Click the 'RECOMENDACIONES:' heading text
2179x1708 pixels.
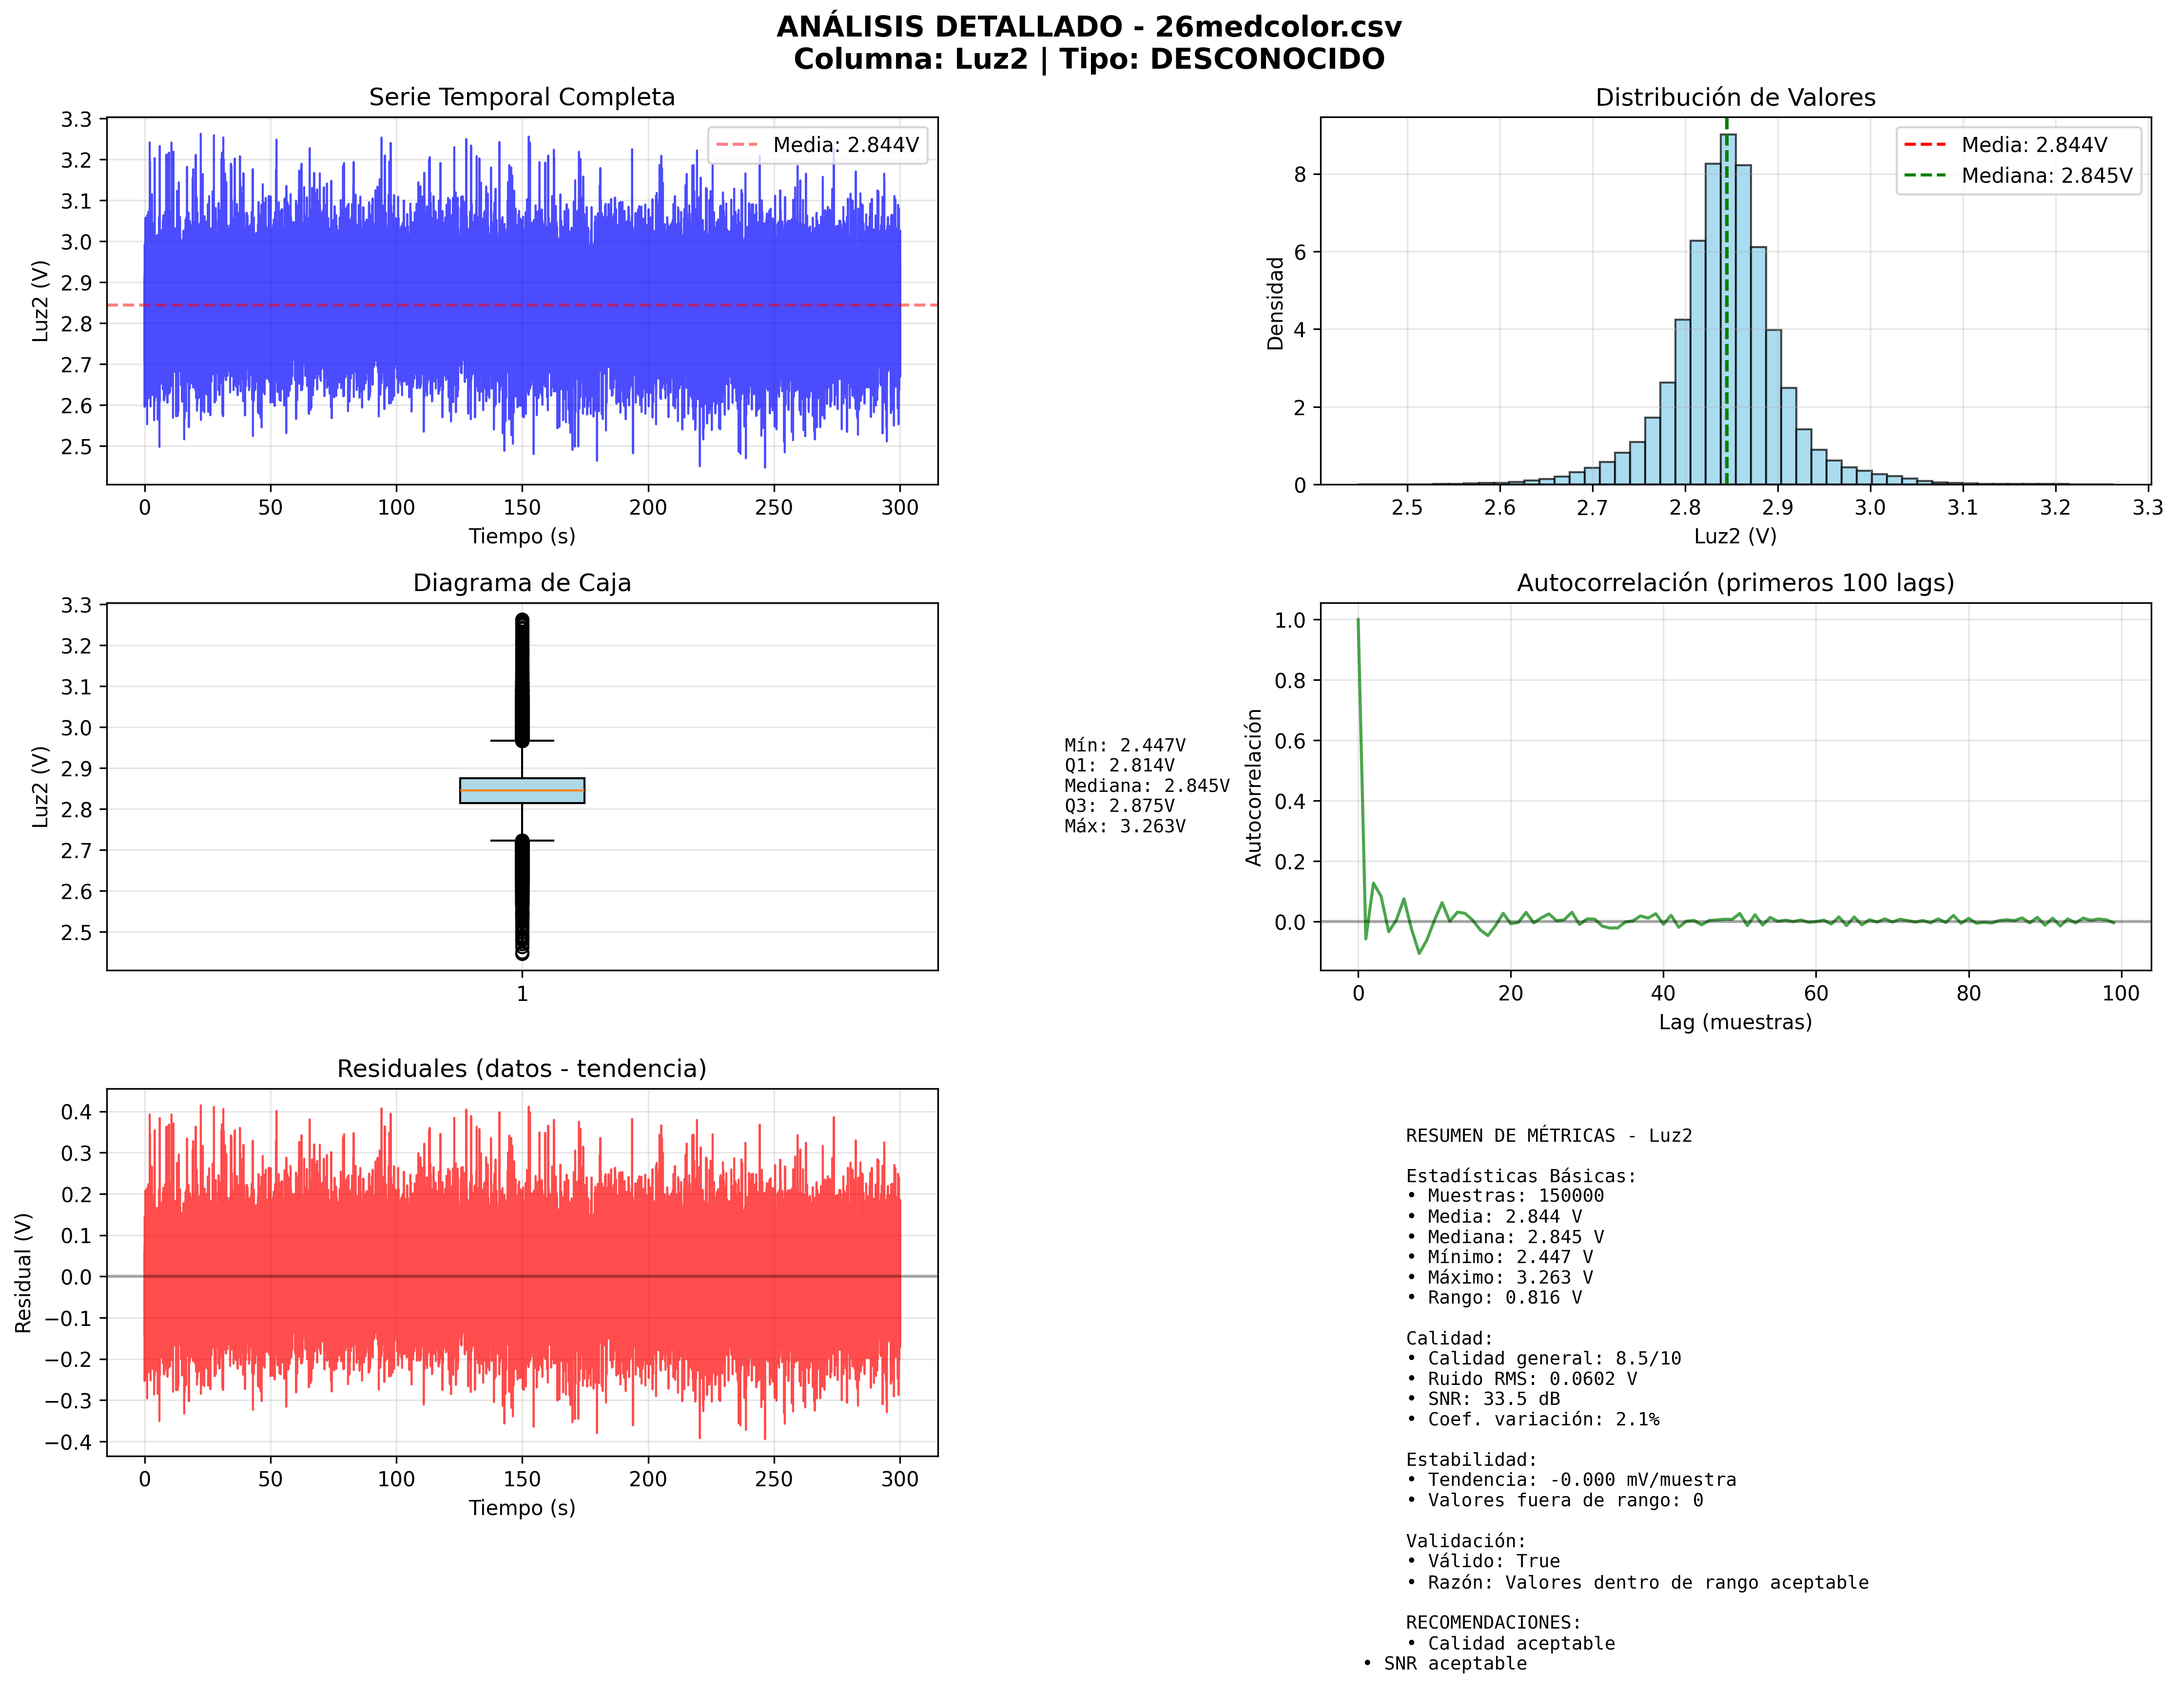pyautogui.click(x=1493, y=1622)
